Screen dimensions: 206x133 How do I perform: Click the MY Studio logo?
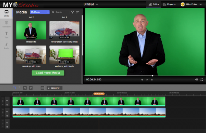[21, 5]
